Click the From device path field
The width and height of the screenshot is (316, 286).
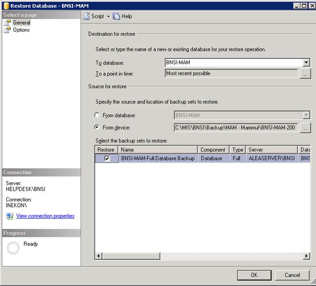pos(236,128)
